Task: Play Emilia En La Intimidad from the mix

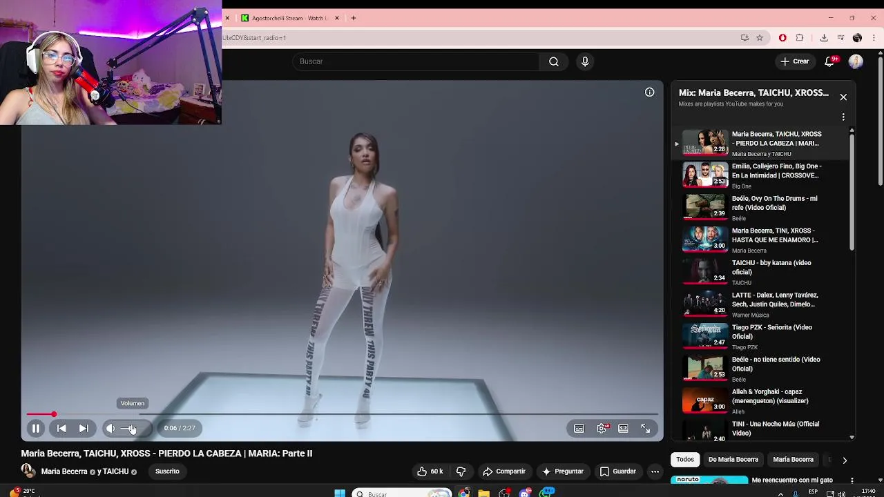Action: 758,175
